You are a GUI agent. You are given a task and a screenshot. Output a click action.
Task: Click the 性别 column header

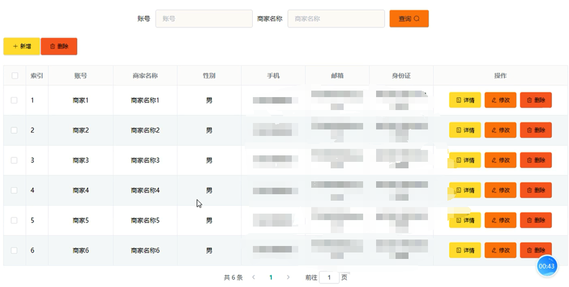point(209,76)
